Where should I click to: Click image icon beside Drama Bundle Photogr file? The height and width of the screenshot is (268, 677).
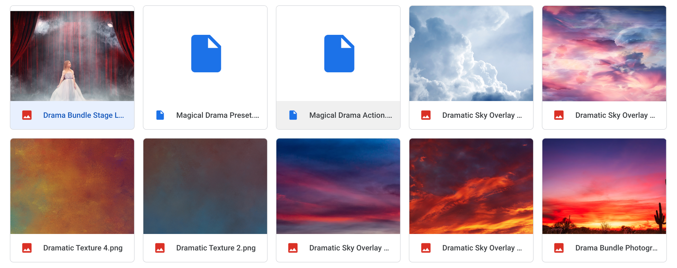click(559, 248)
